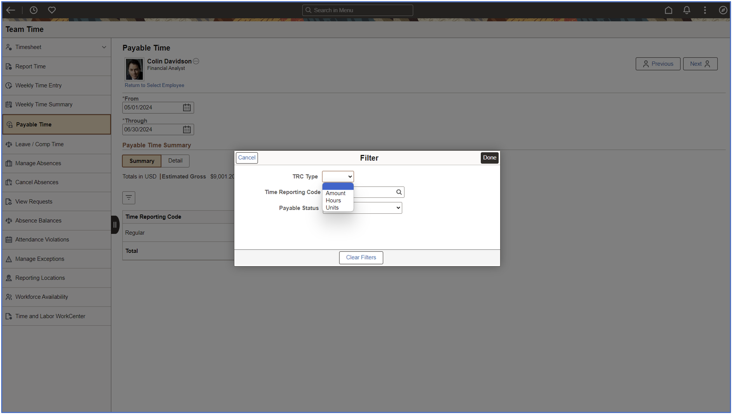
Task: Switch to the Detail tab
Action: coord(175,160)
